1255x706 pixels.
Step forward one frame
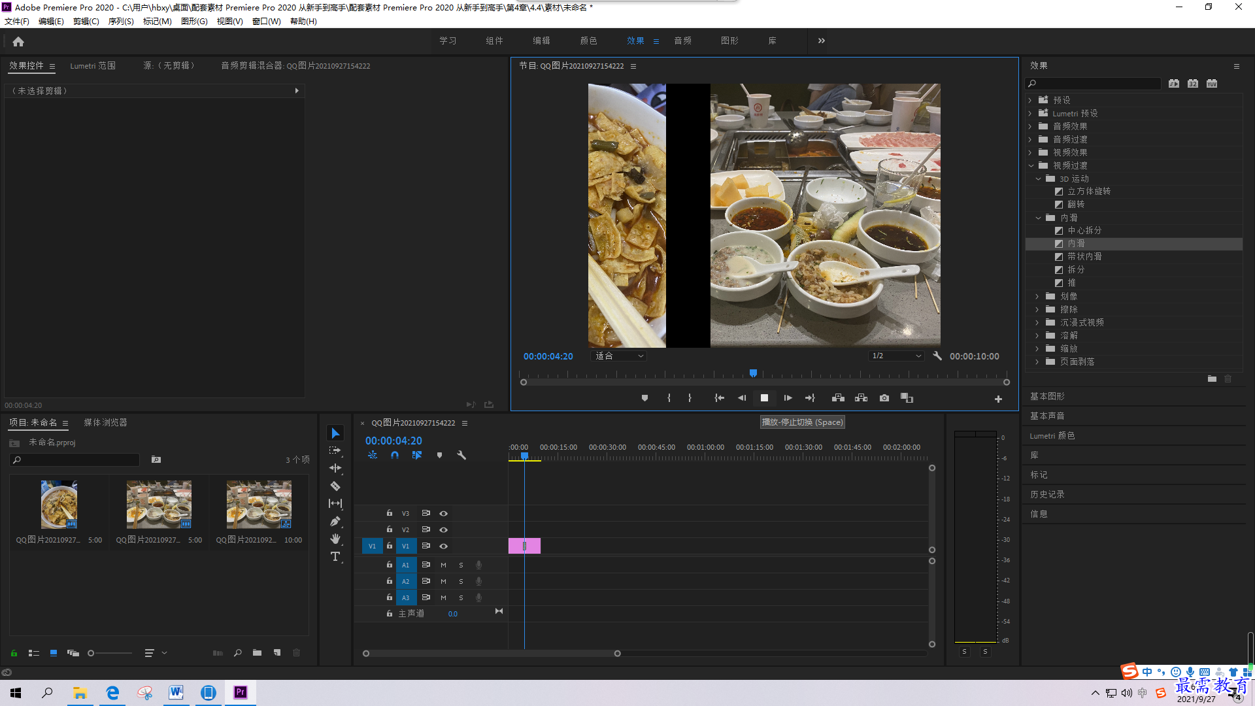(788, 398)
